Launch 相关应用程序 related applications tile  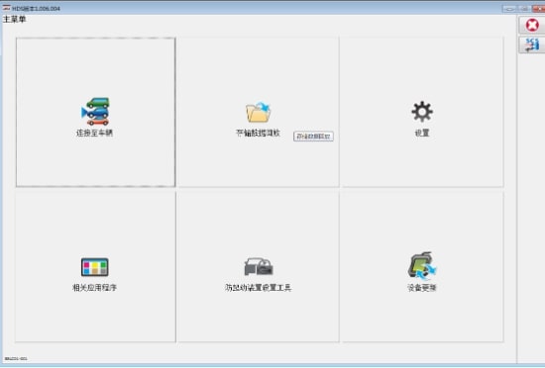tap(95, 266)
